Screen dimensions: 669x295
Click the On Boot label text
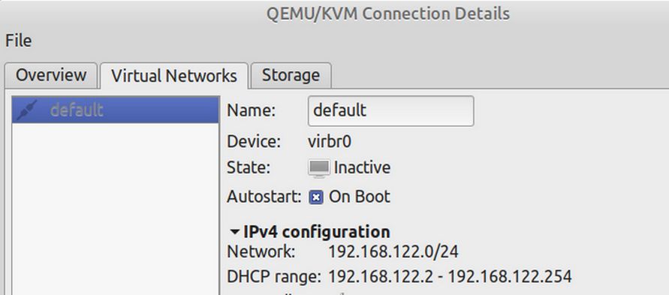[x=359, y=197]
